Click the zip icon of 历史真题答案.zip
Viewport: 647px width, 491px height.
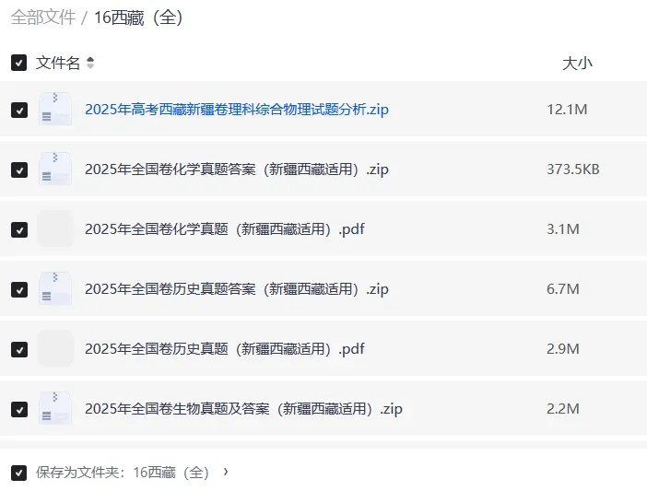click(x=55, y=288)
